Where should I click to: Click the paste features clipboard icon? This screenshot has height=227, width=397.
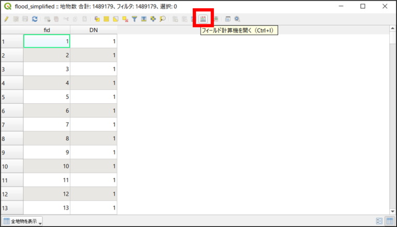[x=85, y=19]
